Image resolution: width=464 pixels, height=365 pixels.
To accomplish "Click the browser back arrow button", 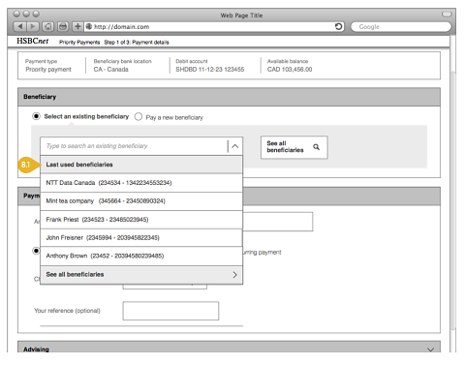I will (x=19, y=26).
